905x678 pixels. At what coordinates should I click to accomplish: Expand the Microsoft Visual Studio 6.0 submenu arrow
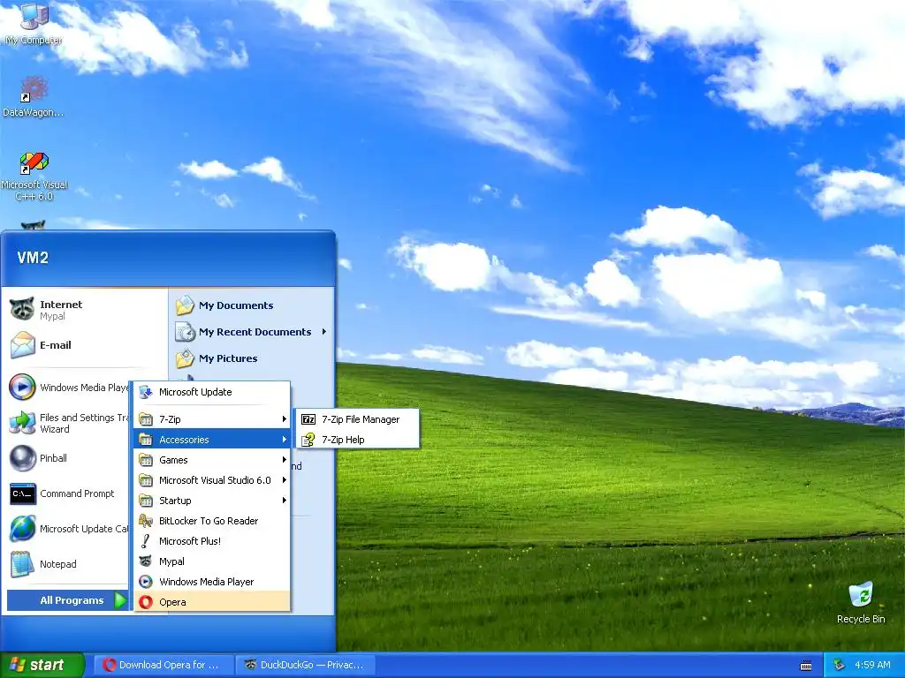point(284,479)
